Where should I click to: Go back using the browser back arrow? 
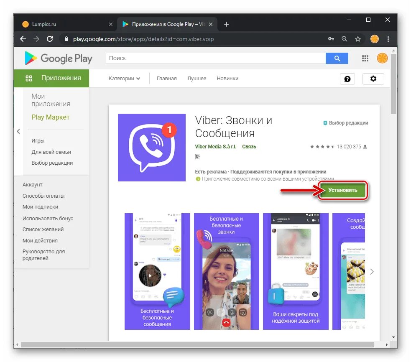coord(23,39)
